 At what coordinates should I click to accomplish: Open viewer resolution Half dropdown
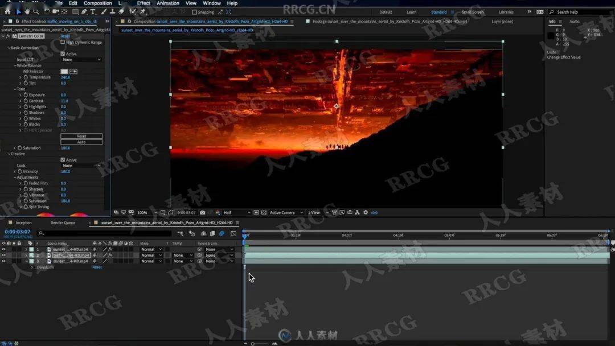coord(236,212)
